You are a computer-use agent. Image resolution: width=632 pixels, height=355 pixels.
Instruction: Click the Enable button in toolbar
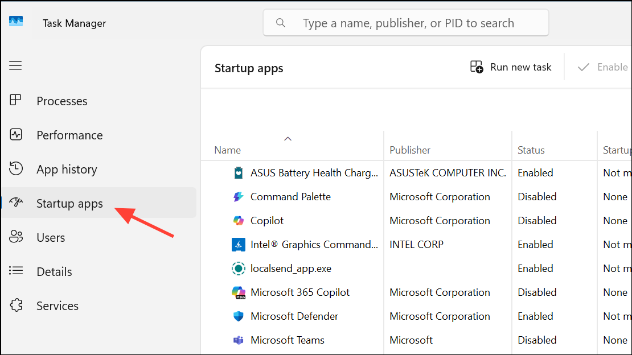[603, 67]
